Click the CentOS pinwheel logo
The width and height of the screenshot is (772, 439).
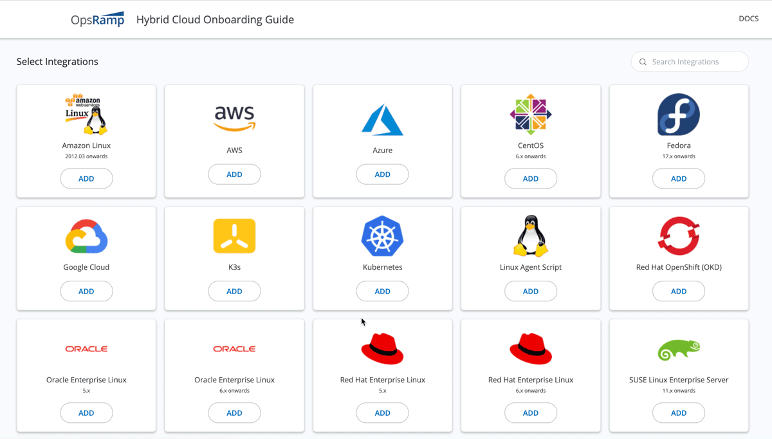point(531,115)
